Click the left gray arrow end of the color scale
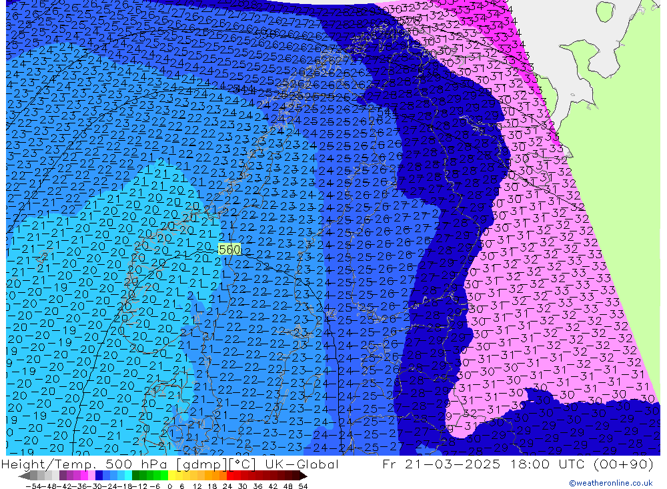The height and width of the screenshot is (489, 667). point(24,476)
